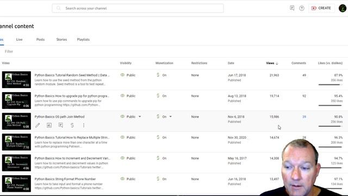Screen dimensions: 348x196
Task: Click monetization dollar icon for Random Seed video
Action: pyautogui.click(x=158, y=75)
